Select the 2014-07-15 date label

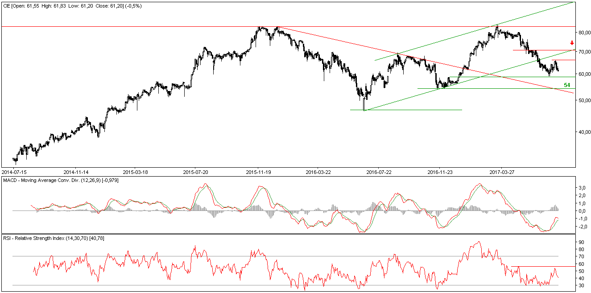pyautogui.click(x=15, y=172)
